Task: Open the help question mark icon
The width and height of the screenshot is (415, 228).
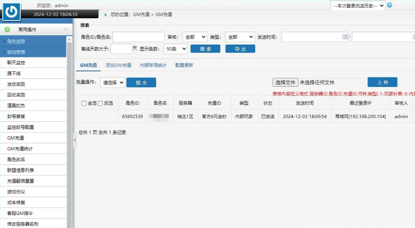Action: (390, 5)
